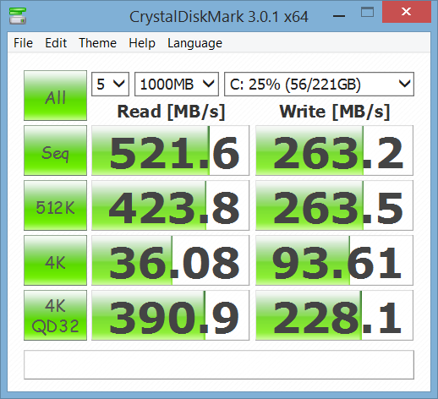Start the 4K random test
The width and height of the screenshot is (438, 399).
55,260
